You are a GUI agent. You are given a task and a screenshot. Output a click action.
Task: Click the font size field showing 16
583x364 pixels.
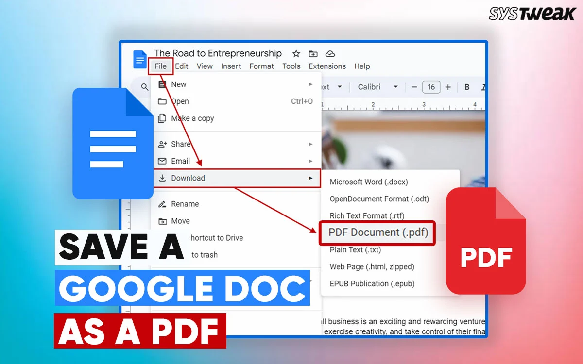pos(431,87)
